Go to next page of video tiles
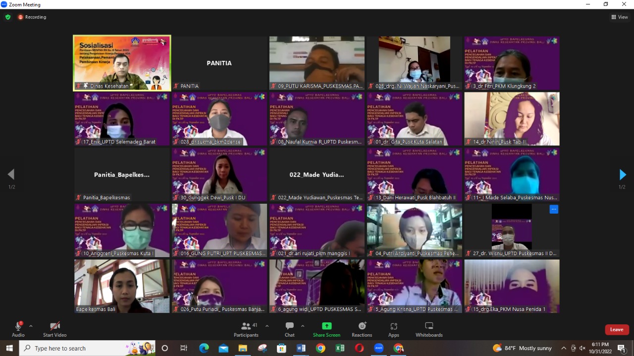The height and width of the screenshot is (356, 634). 623,175
